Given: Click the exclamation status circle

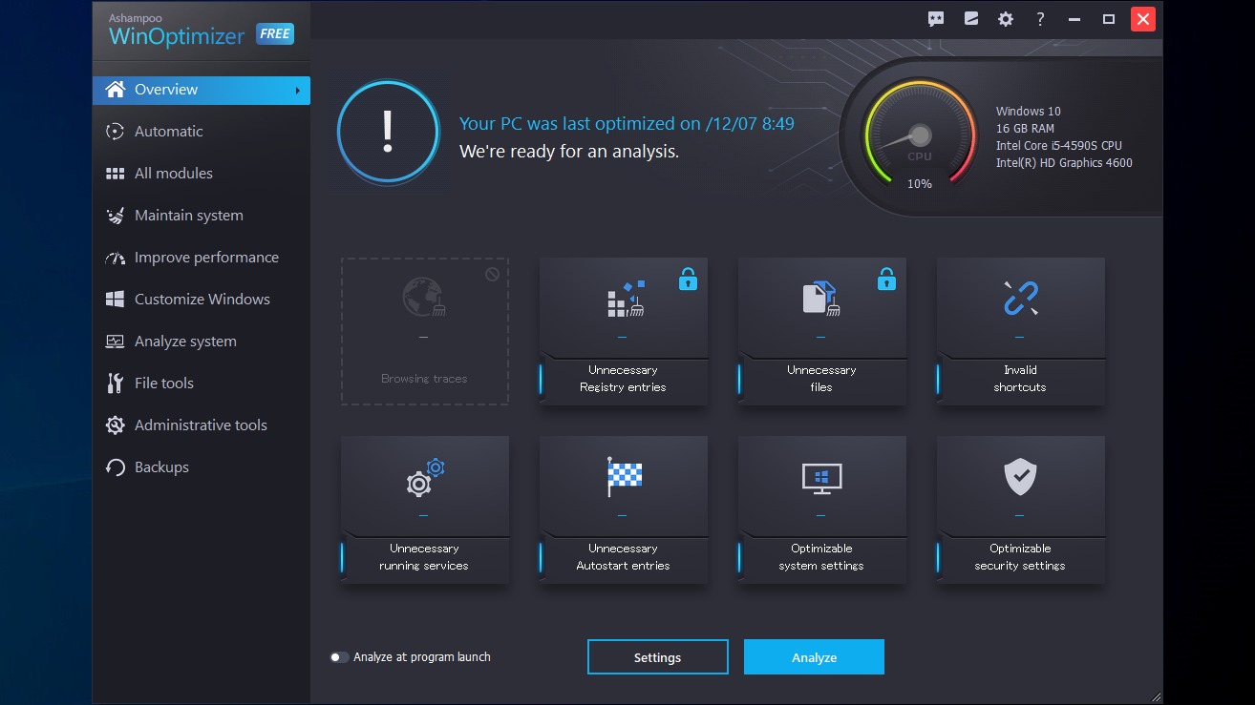Looking at the screenshot, I should (x=388, y=132).
